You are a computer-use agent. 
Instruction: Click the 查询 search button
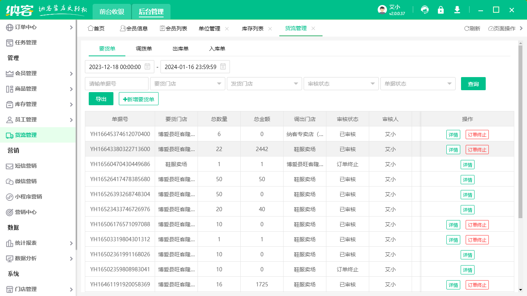(x=473, y=84)
